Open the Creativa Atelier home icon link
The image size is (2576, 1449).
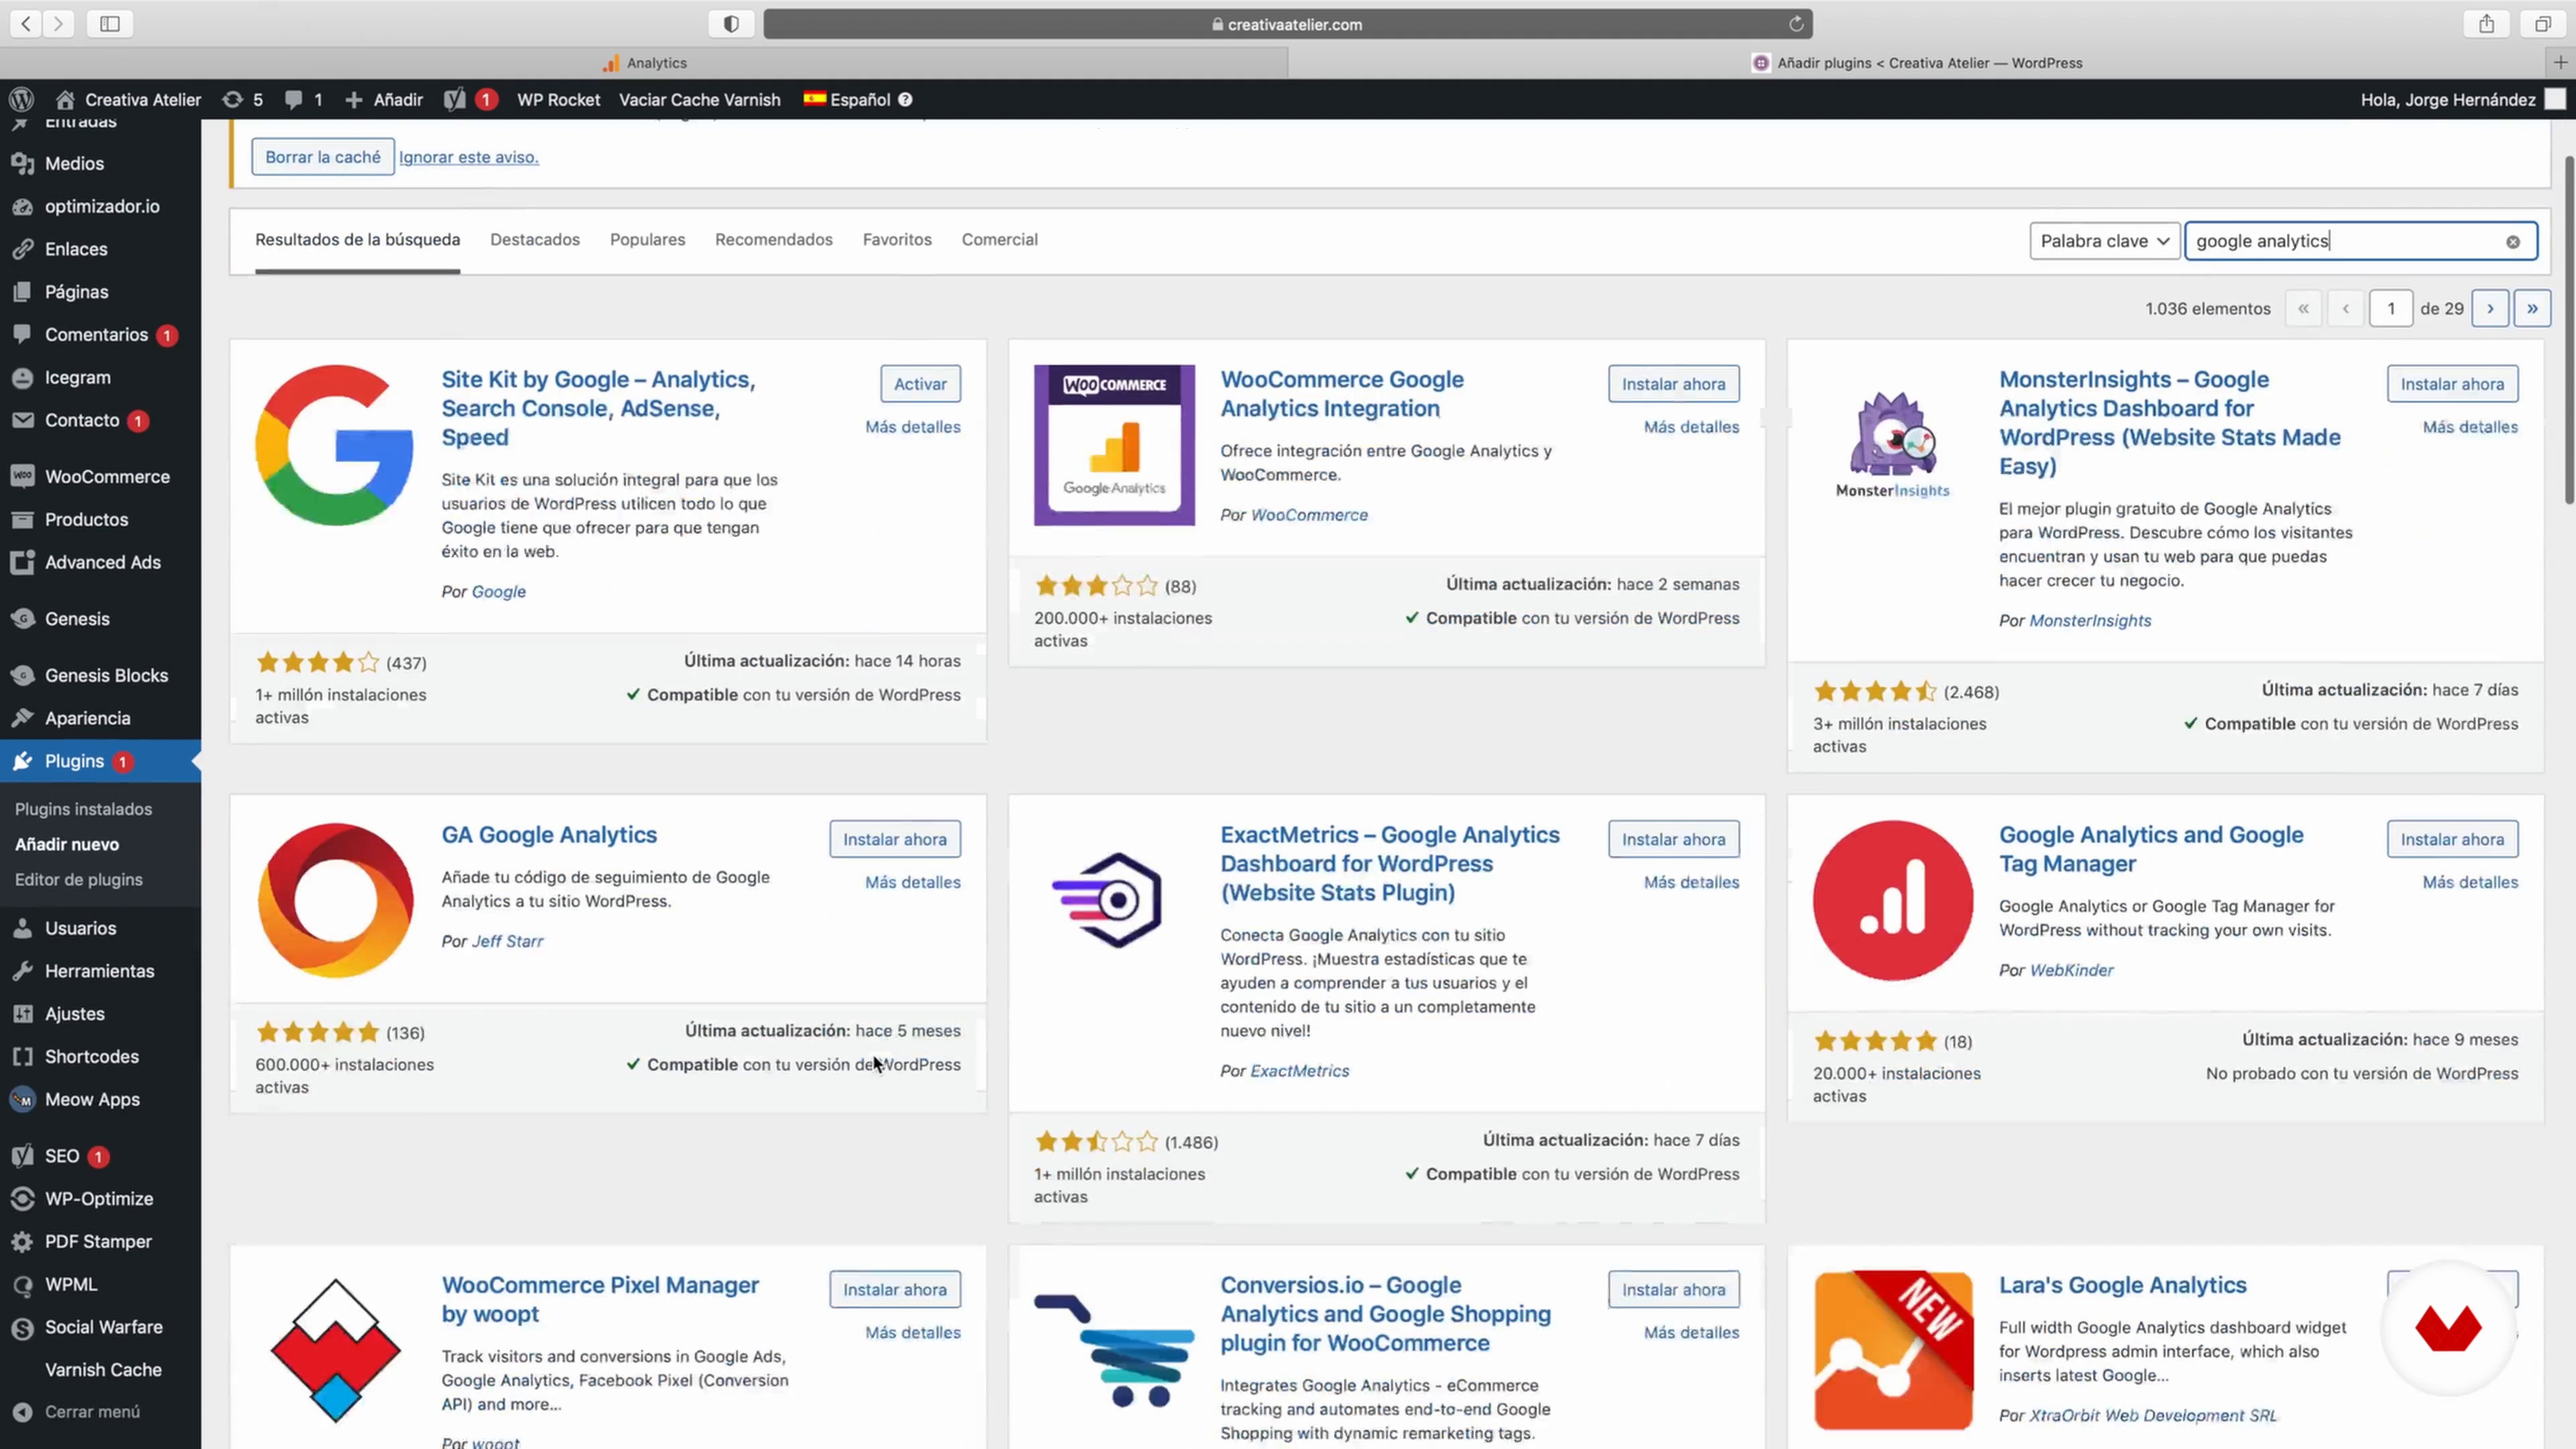tap(65, 99)
